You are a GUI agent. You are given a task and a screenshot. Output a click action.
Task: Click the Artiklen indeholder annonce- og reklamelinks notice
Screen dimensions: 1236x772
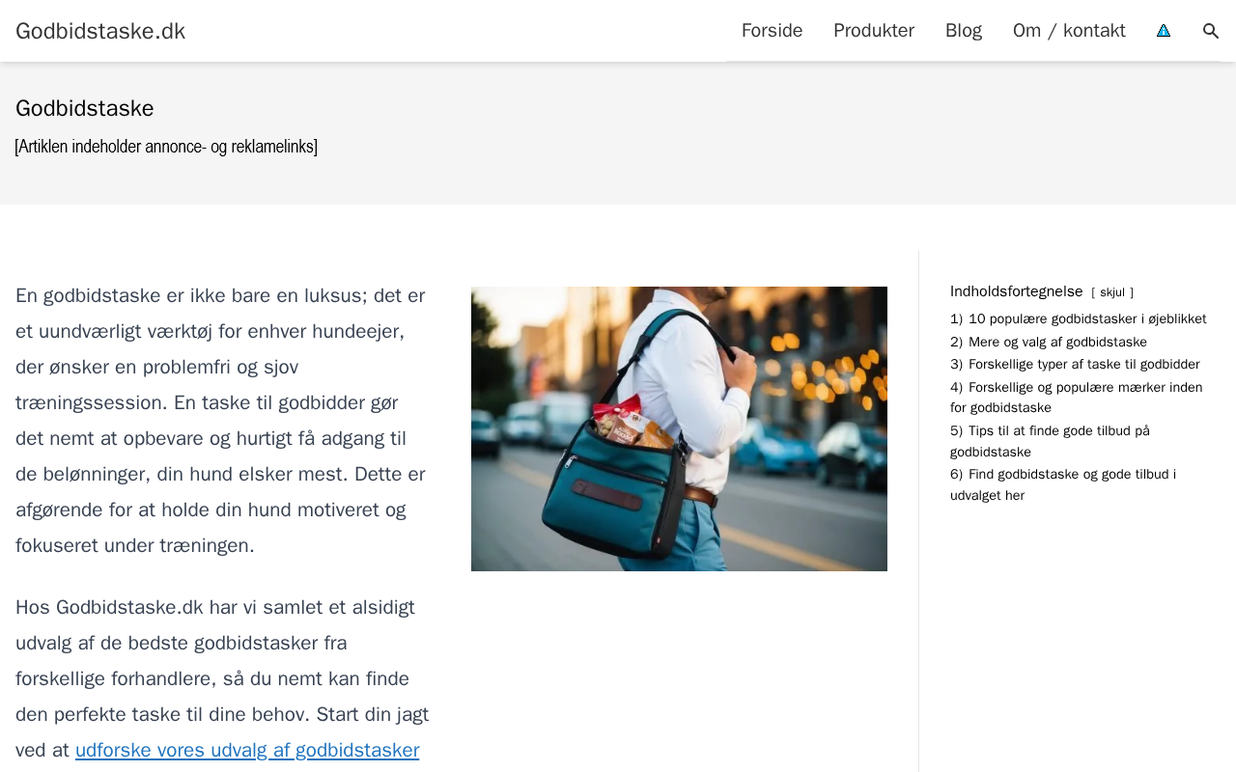(166, 147)
